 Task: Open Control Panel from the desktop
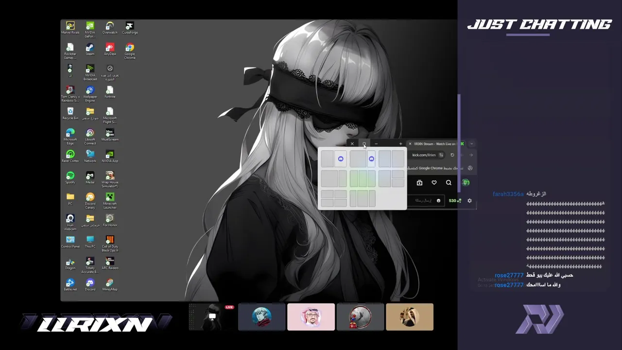[x=70, y=242]
